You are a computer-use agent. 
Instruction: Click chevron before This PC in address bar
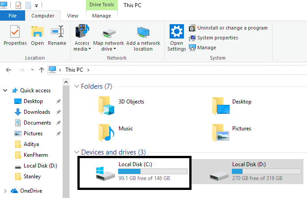pyautogui.click(x=60, y=70)
